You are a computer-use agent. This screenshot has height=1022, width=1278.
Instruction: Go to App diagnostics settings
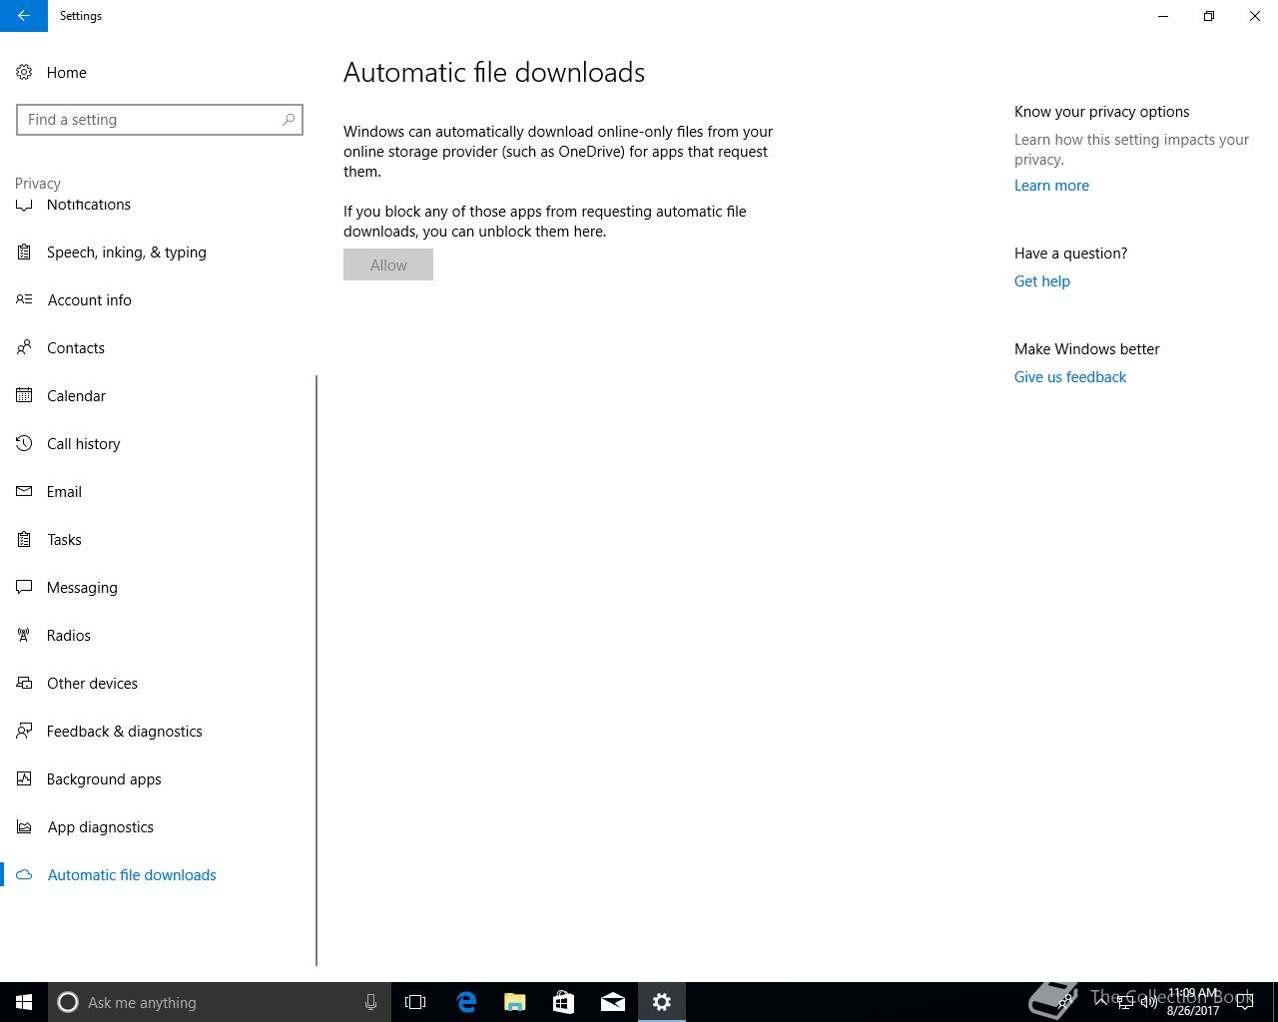[158, 827]
